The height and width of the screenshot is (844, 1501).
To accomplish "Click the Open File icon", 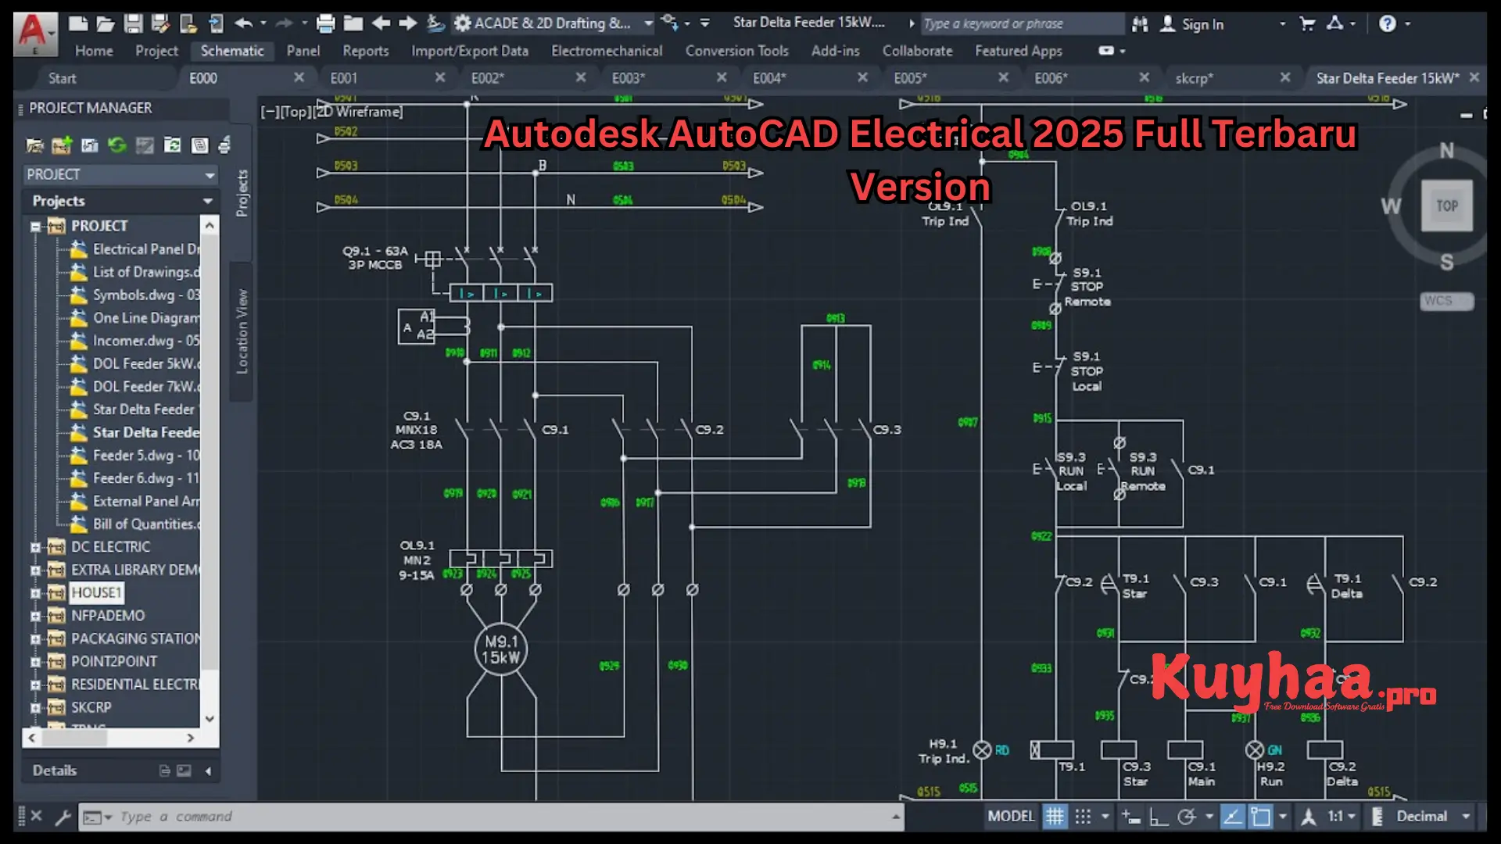I will point(104,23).
